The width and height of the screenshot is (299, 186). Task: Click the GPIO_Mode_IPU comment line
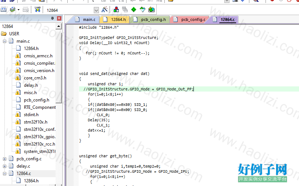point(137,171)
